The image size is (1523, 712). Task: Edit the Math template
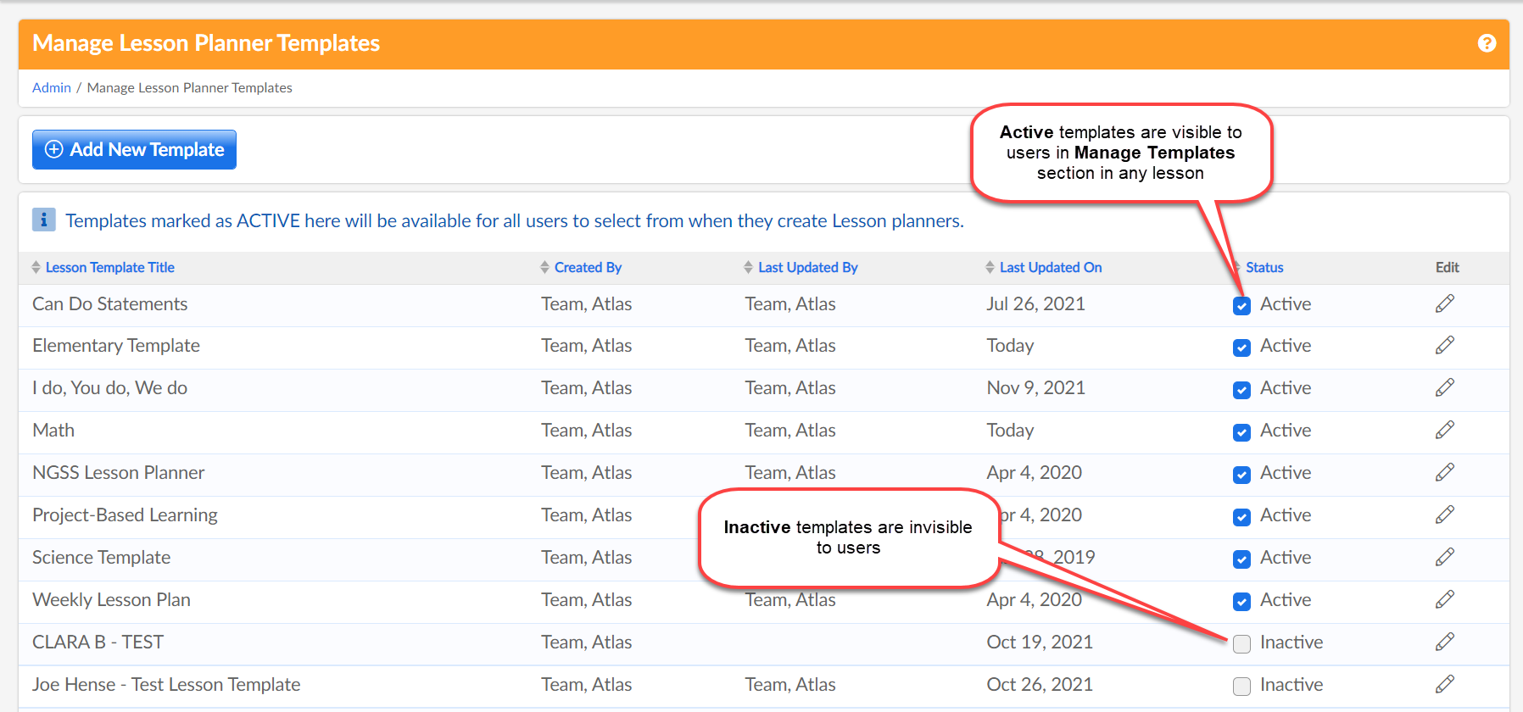(1445, 431)
